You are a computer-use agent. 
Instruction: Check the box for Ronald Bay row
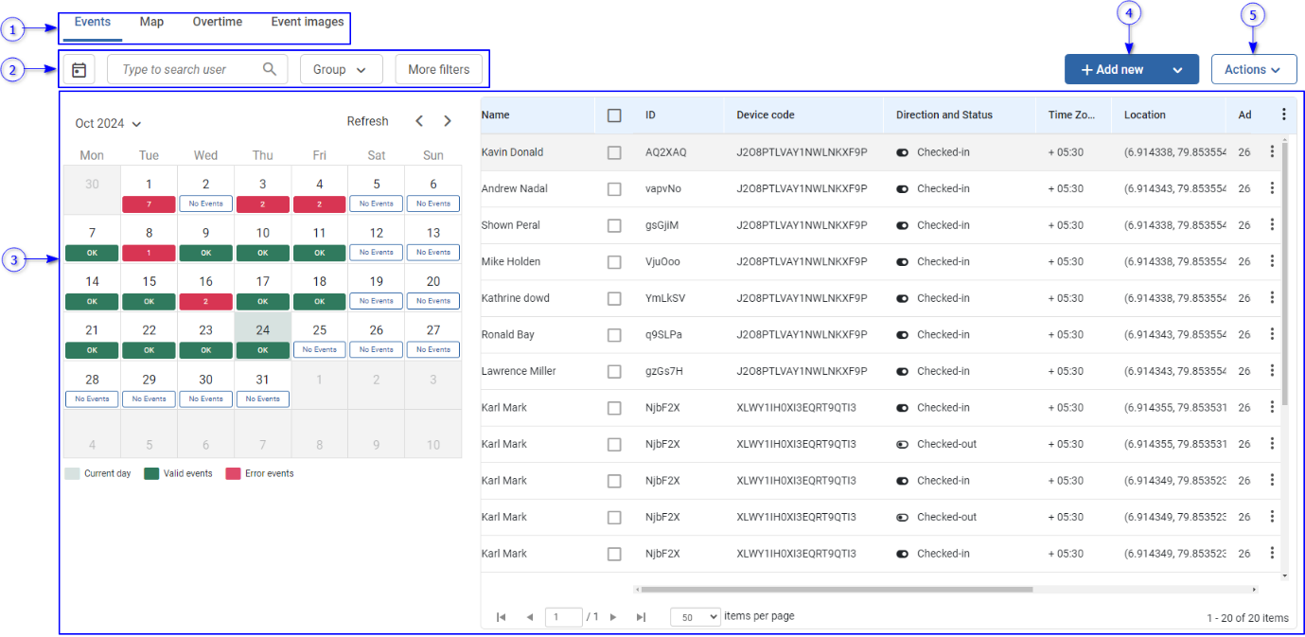pyautogui.click(x=614, y=335)
